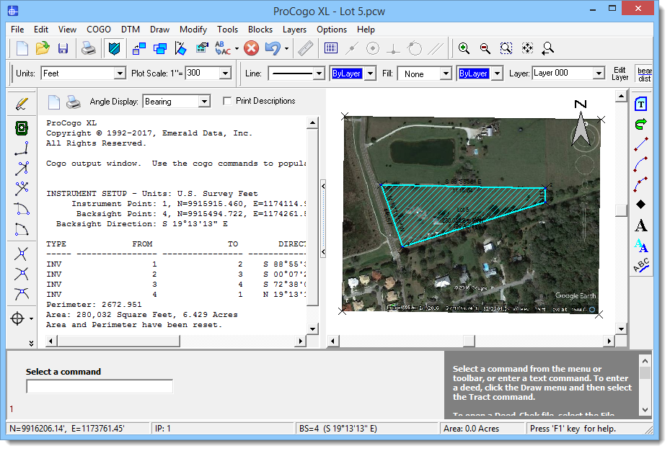Click the green instrument setup icon
This screenshot has width=670, height=451.
[x=22, y=128]
